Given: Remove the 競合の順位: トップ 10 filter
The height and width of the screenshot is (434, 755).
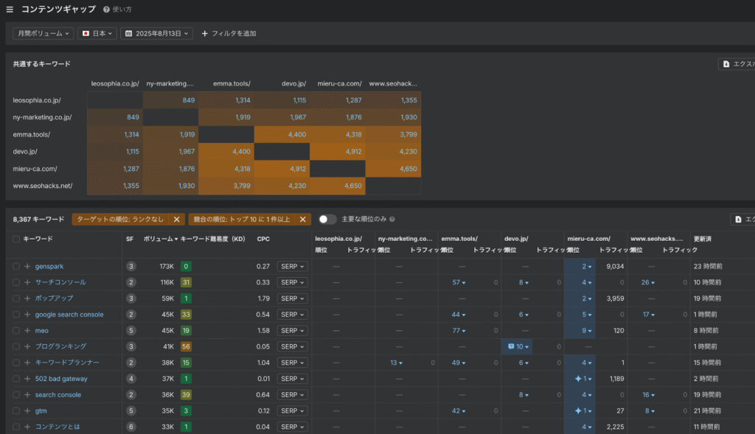Looking at the screenshot, I should point(303,220).
